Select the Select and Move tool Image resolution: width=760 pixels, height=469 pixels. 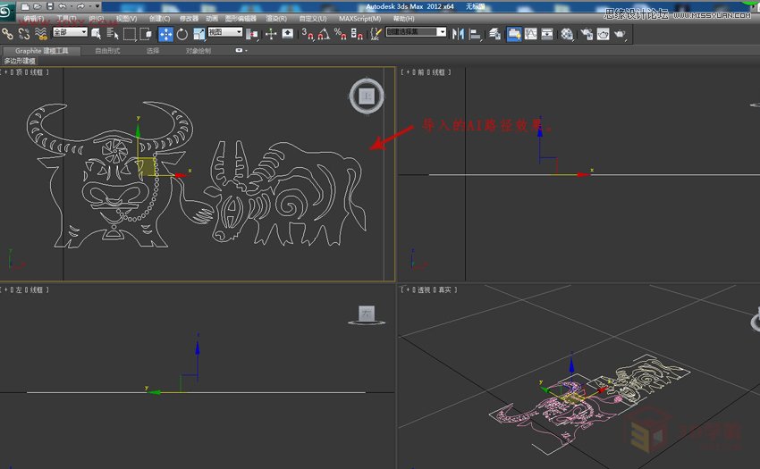click(166, 34)
